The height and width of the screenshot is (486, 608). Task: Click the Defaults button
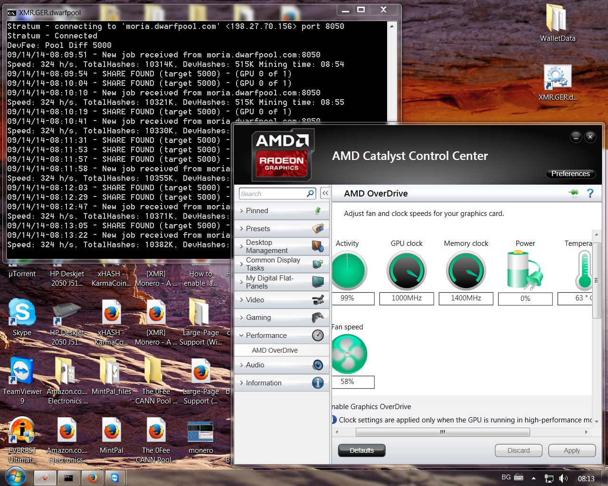coord(361,450)
